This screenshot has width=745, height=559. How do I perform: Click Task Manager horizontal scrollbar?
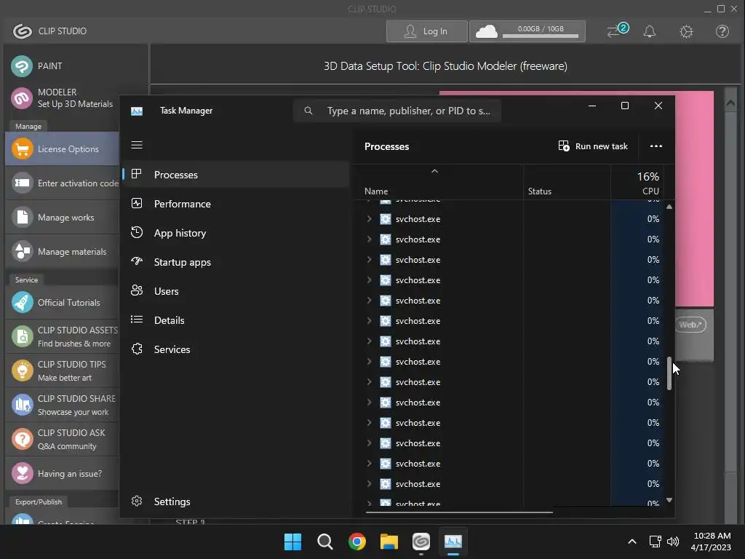(x=459, y=512)
